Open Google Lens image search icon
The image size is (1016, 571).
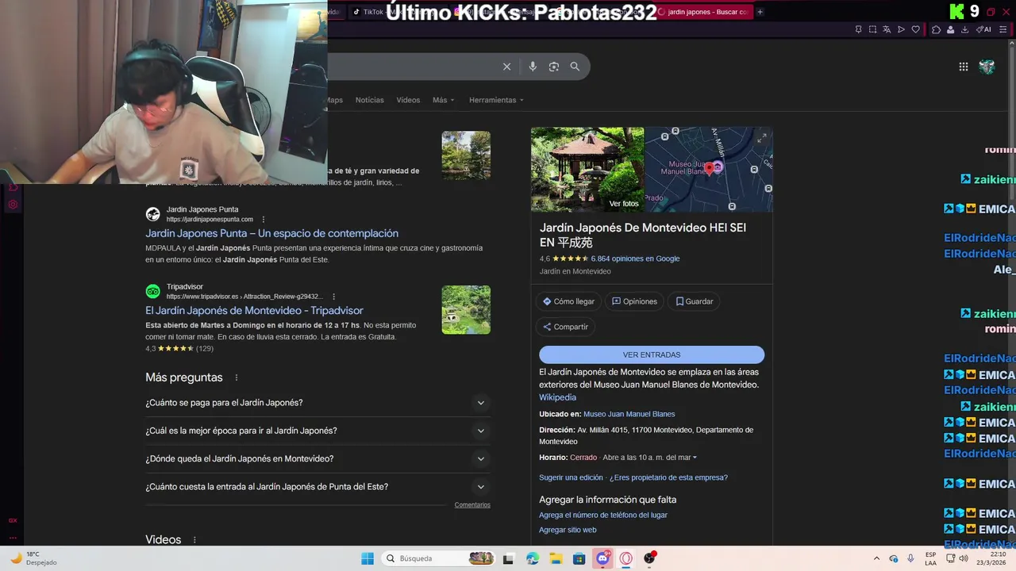(x=554, y=67)
